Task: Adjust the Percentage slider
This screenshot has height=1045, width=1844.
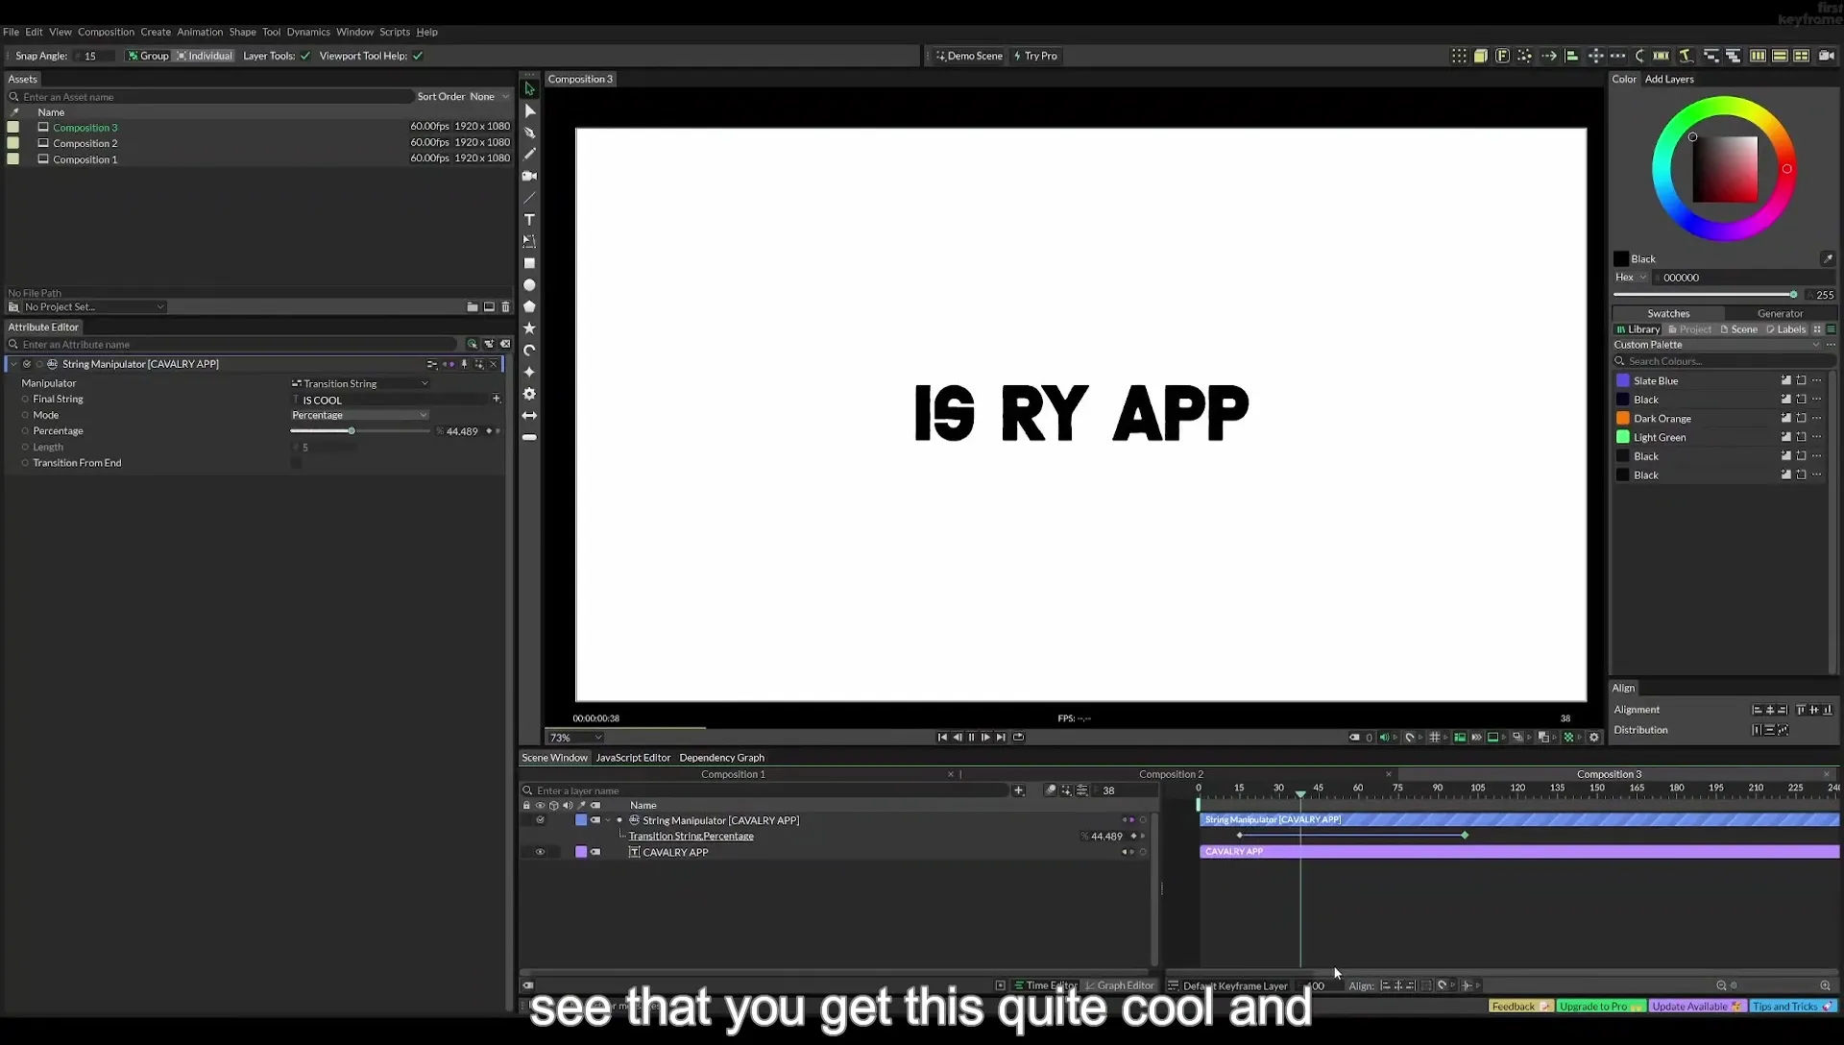Action: pos(360,431)
